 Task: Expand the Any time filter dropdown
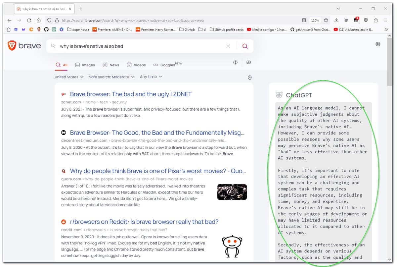click(x=151, y=77)
